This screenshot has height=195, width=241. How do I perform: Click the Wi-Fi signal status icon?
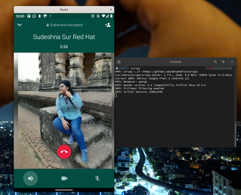pyautogui.click(x=104, y=16)
